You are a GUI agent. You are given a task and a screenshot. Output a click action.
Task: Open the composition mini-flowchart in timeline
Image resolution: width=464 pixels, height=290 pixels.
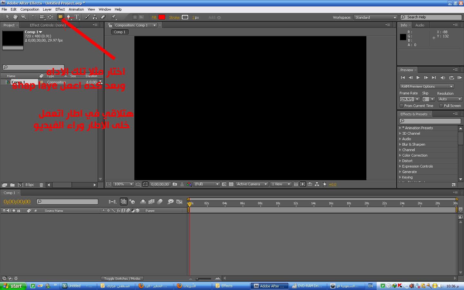pos(112,201)
